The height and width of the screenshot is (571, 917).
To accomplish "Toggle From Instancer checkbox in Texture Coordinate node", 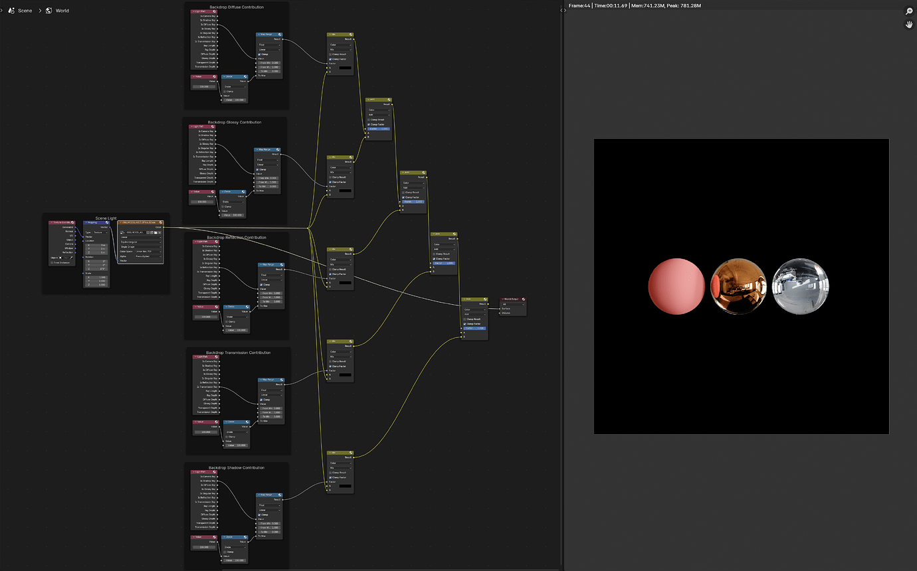I will [52, 263].
